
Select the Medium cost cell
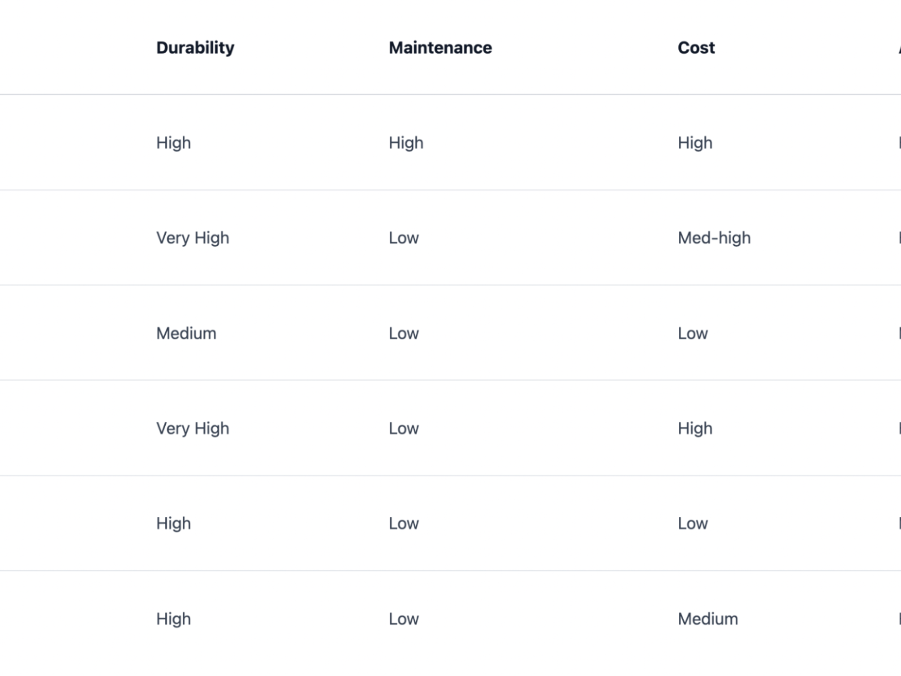coord(708,618)
